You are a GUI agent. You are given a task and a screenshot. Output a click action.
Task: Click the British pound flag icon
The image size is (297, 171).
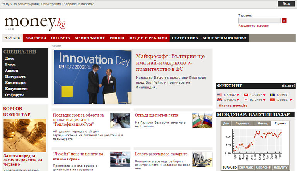[x=219, y=100]
